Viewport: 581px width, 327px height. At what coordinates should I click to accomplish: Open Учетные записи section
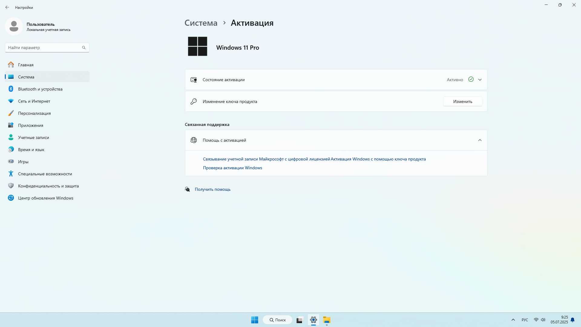pos(47,137)
